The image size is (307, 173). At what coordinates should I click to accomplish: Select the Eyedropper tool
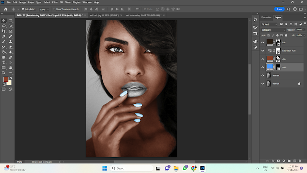[x=4, y=37]
